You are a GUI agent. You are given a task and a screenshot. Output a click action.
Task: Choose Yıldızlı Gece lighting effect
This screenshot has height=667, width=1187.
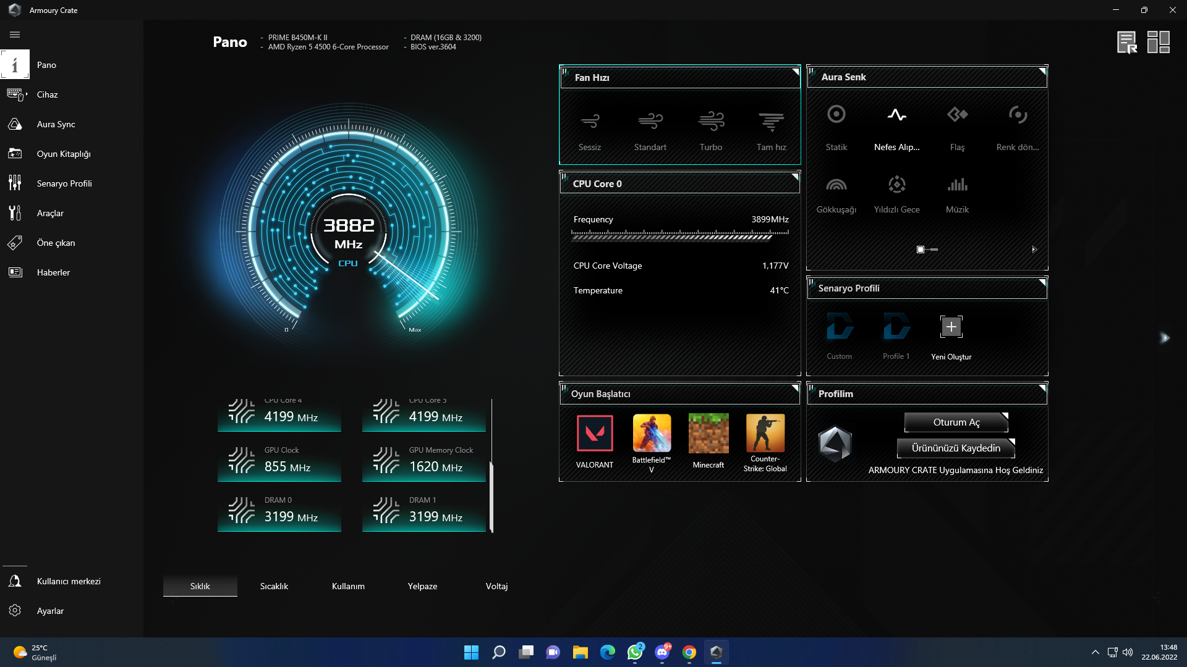tap(897, 195)
